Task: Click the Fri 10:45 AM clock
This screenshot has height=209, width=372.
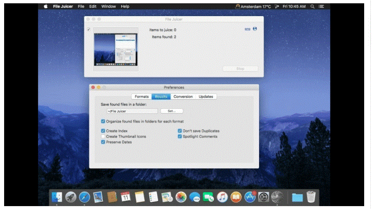Action: (294, 7)
